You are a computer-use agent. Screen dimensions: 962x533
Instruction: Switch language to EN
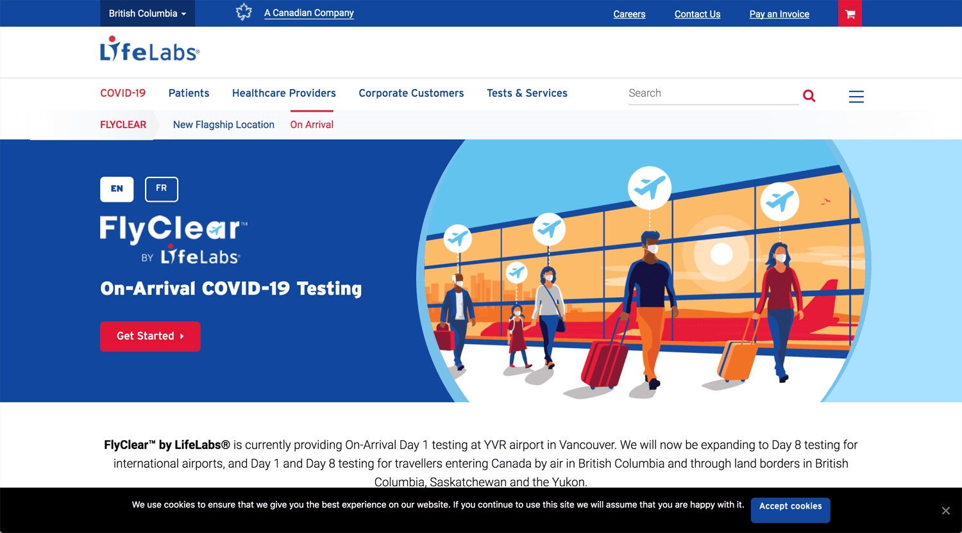tap(117, 189)
